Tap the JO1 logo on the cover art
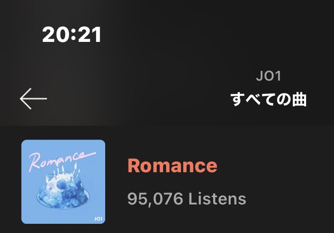334x233 pixels. [x=98, y=219]
